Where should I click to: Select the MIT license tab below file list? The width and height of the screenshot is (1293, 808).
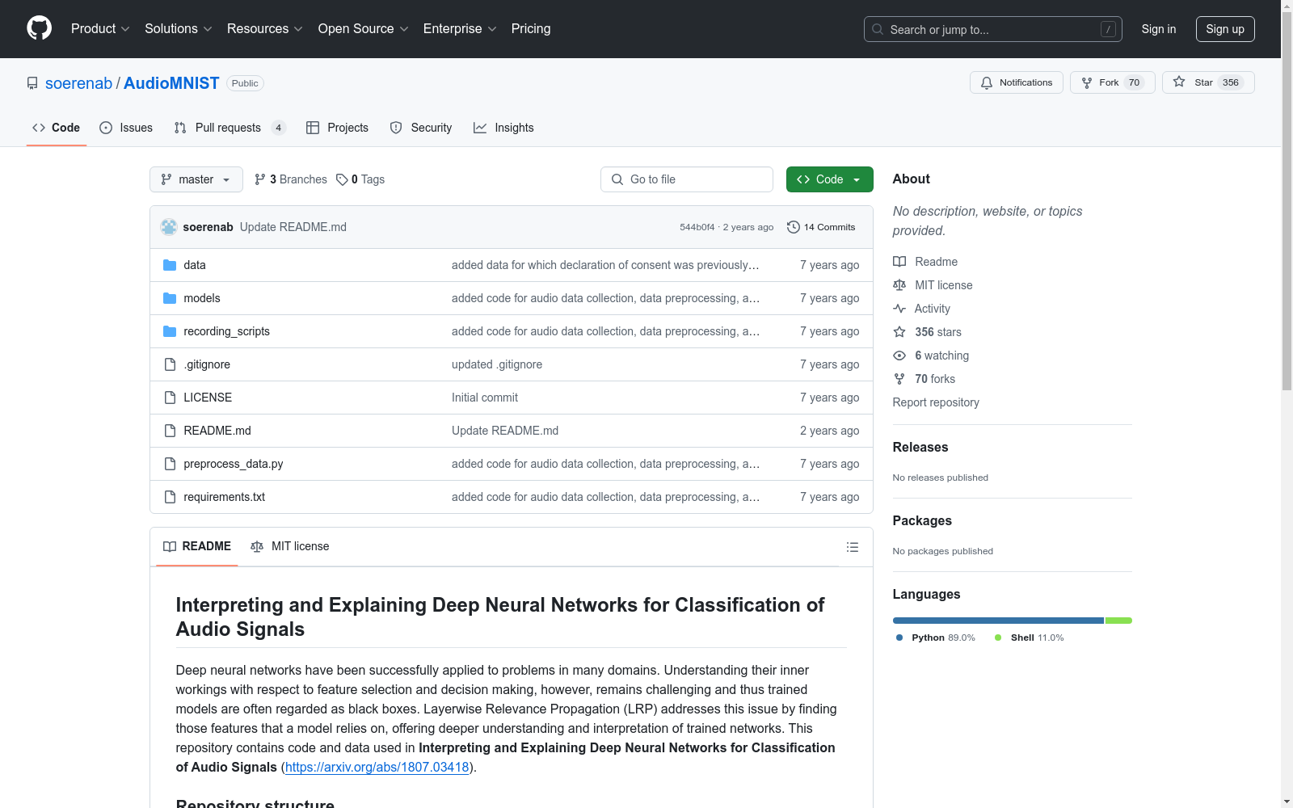coord(290,546)
